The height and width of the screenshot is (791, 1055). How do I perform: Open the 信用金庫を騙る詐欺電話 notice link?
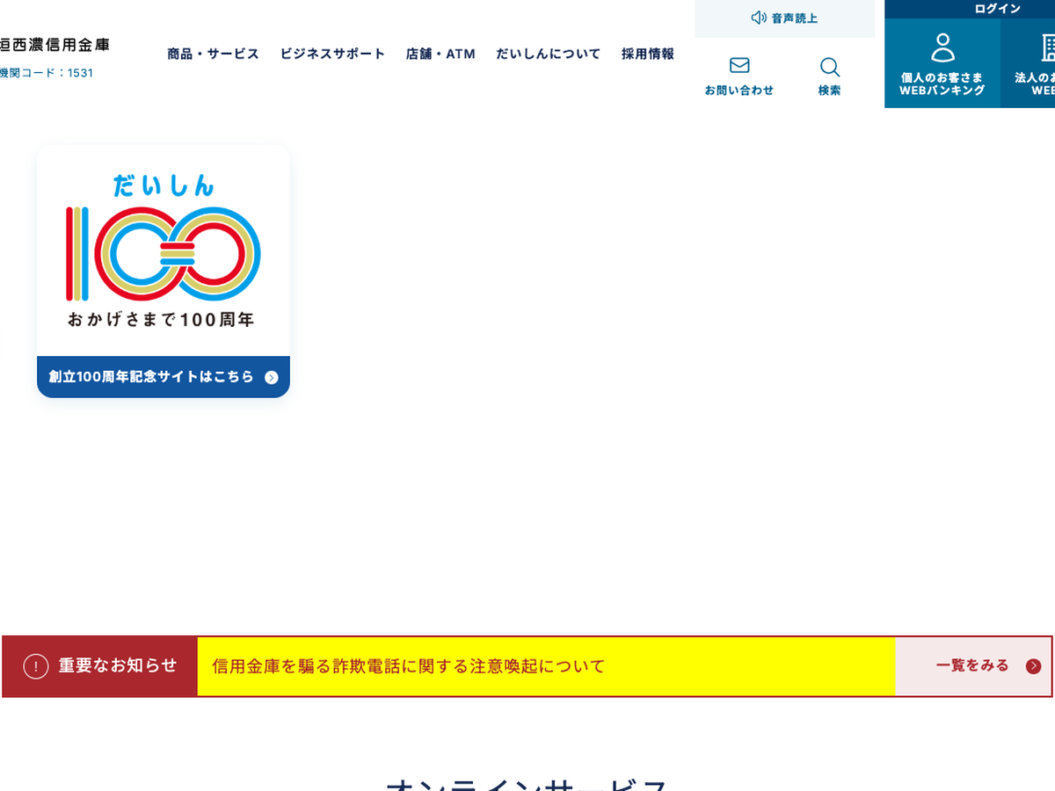pyautogui.click(x=409, y=666)
